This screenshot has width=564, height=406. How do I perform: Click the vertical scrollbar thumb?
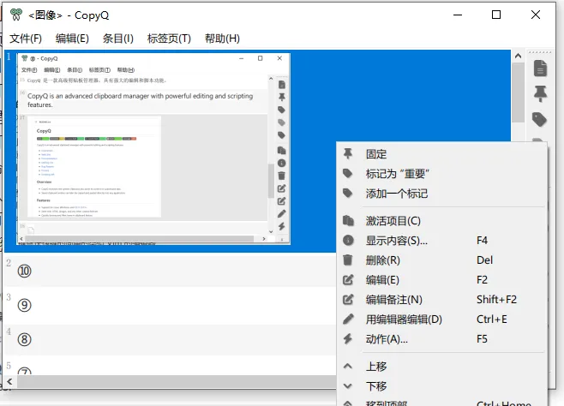coord(518,93)
